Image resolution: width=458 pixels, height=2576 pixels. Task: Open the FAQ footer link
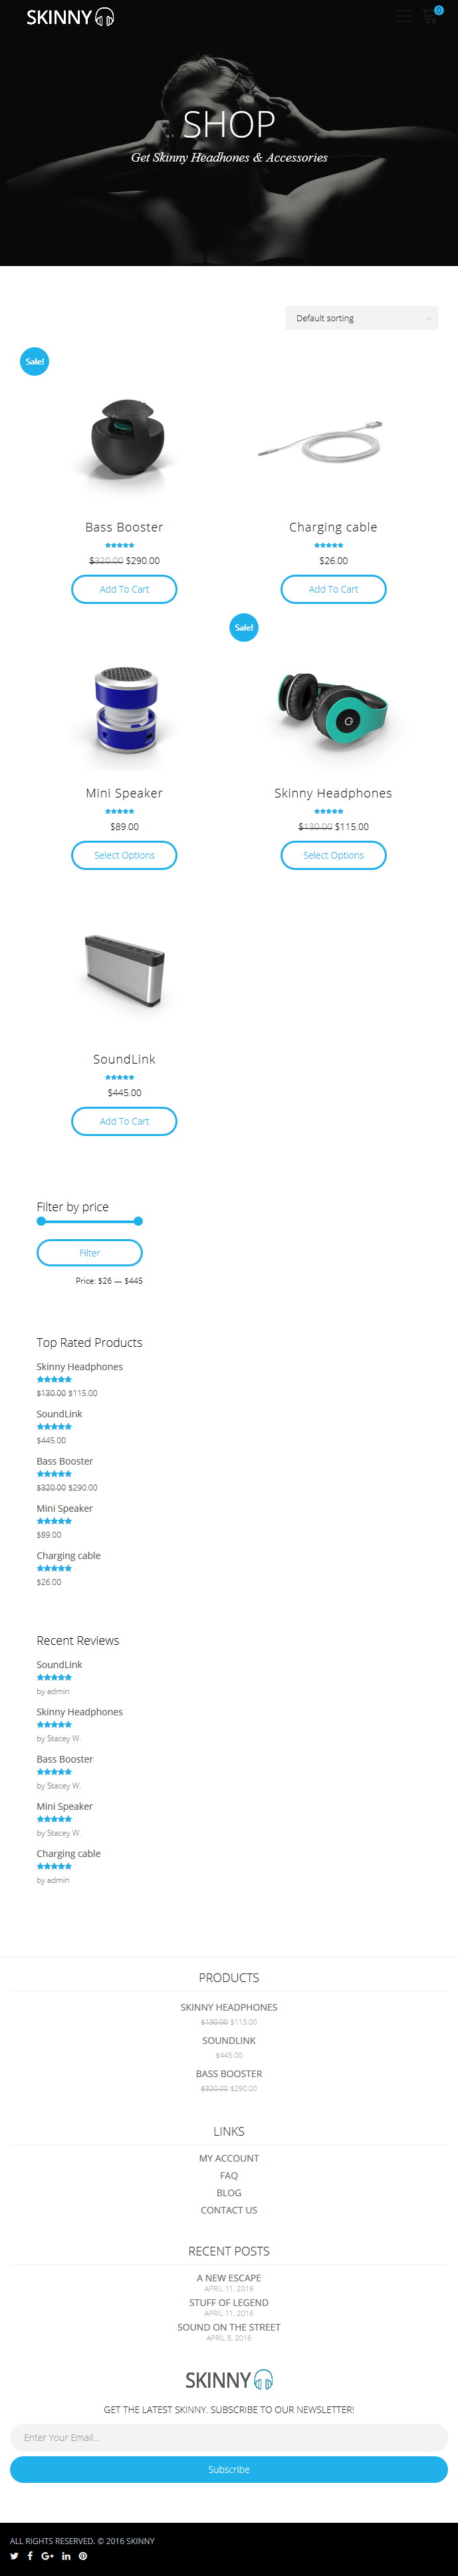click(x=229, y=2175)
